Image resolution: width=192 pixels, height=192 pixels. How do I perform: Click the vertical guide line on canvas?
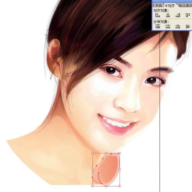tap(160, 118)
